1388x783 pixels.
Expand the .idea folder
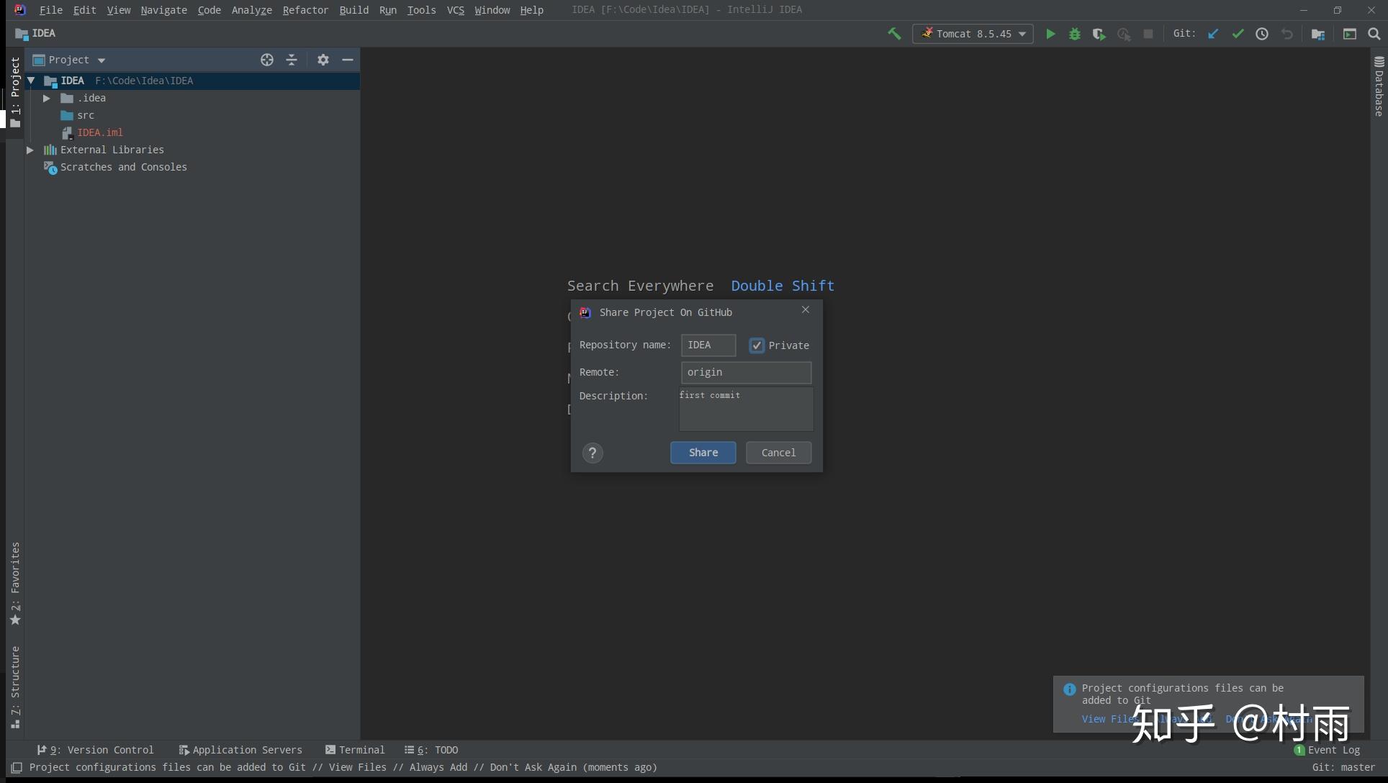(47, 99)
